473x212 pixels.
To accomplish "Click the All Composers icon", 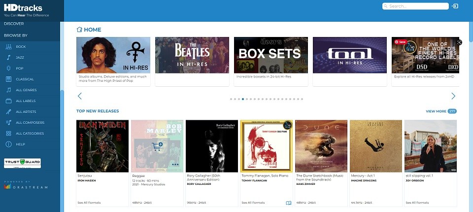I will click(9, 123).
